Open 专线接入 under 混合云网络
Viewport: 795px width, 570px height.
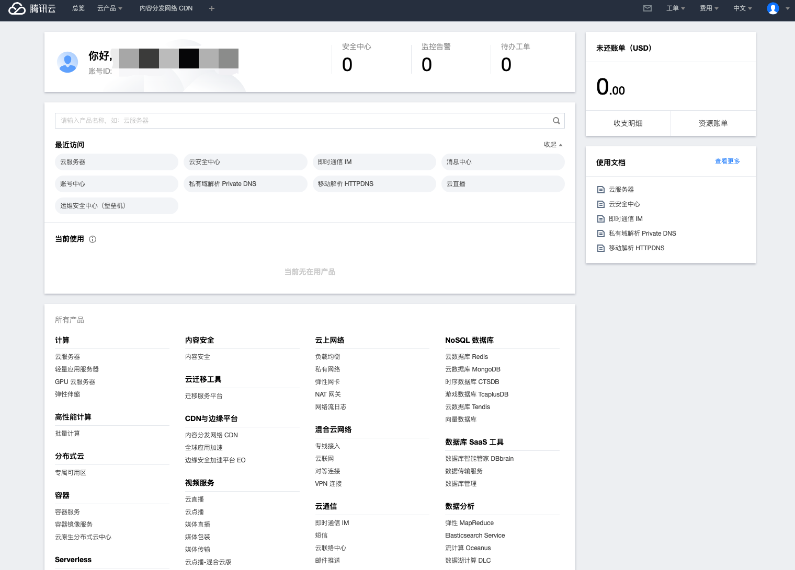click(x=328, y=446)
